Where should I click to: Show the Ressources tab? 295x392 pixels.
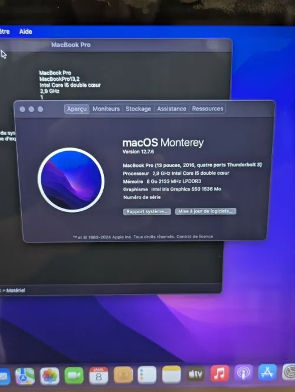coord(208,109)
